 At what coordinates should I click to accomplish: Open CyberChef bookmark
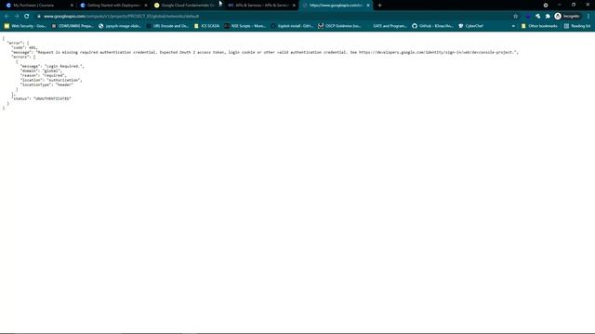[471, 26]
